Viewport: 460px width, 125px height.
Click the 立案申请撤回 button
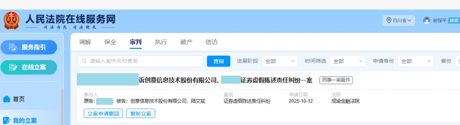[103, 113]
